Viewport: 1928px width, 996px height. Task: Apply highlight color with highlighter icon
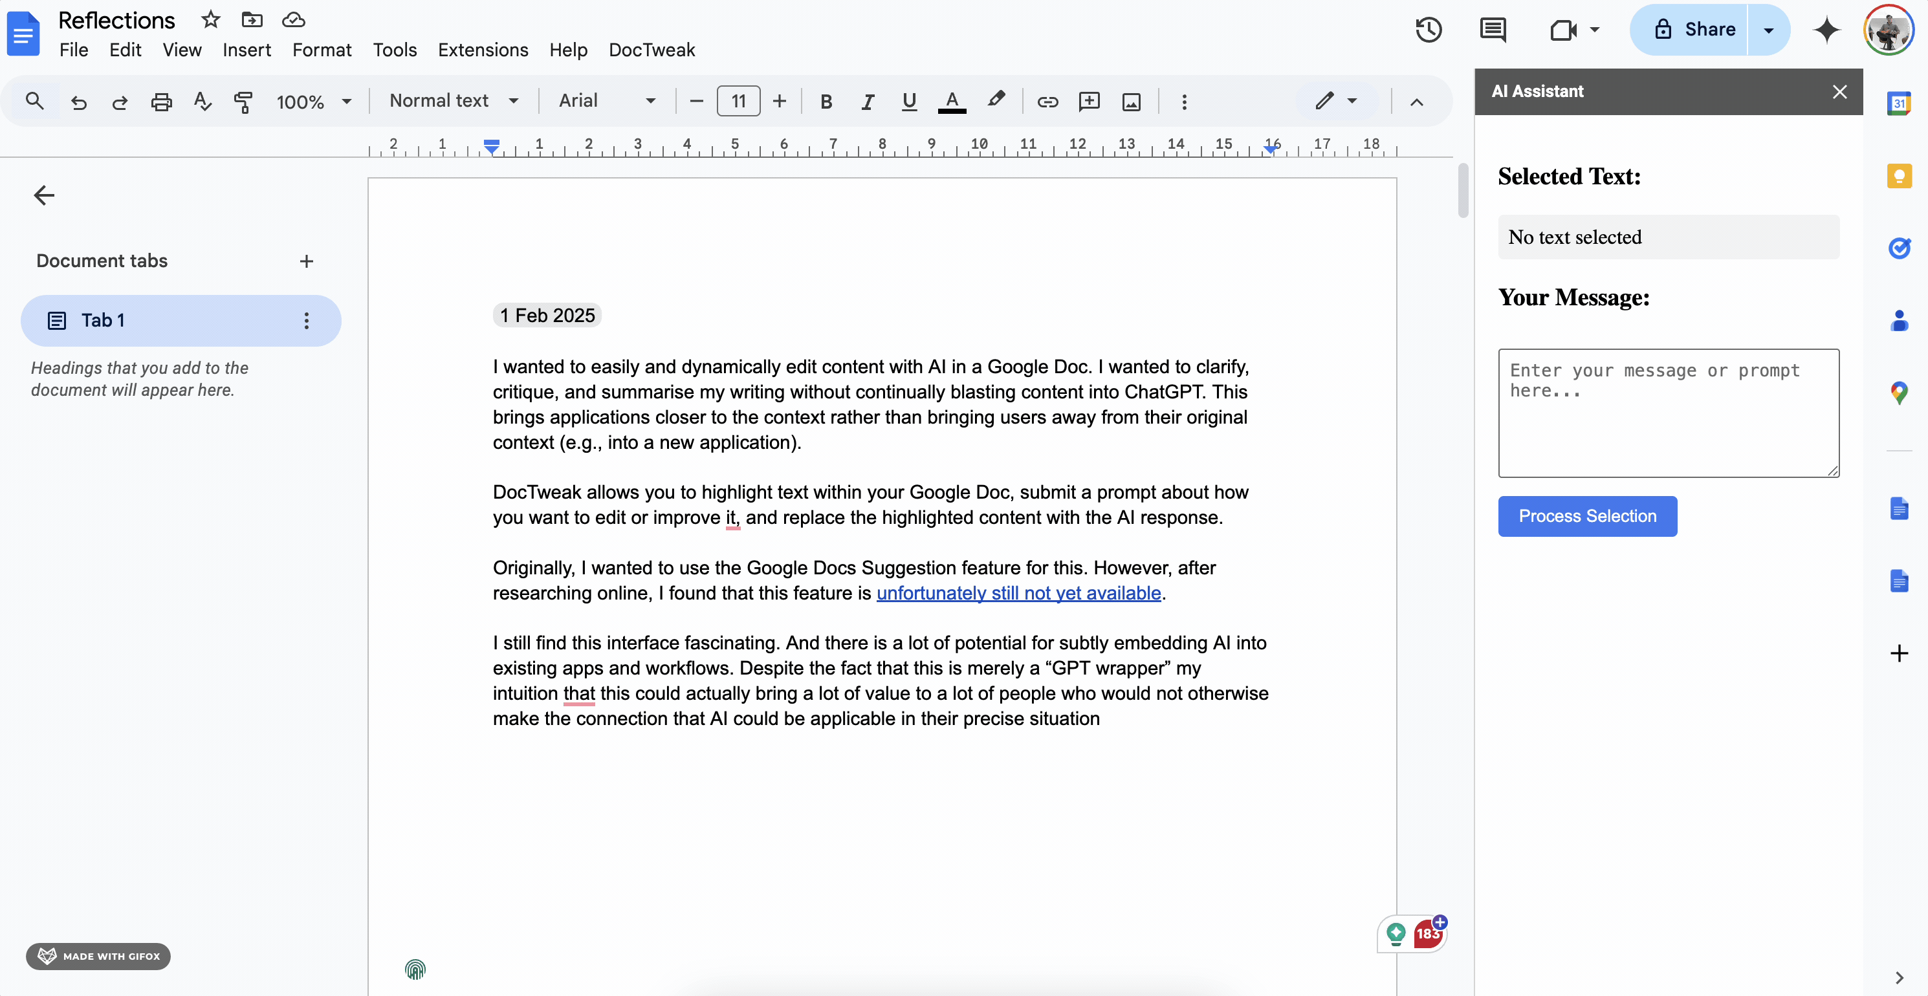click(996, 100)
